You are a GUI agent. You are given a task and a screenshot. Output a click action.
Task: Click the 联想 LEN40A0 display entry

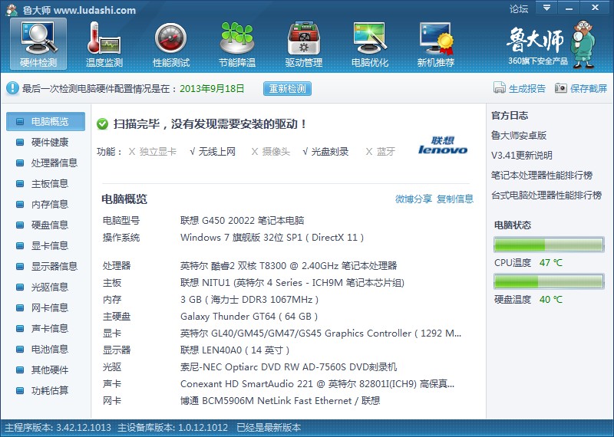click(235, 350)
